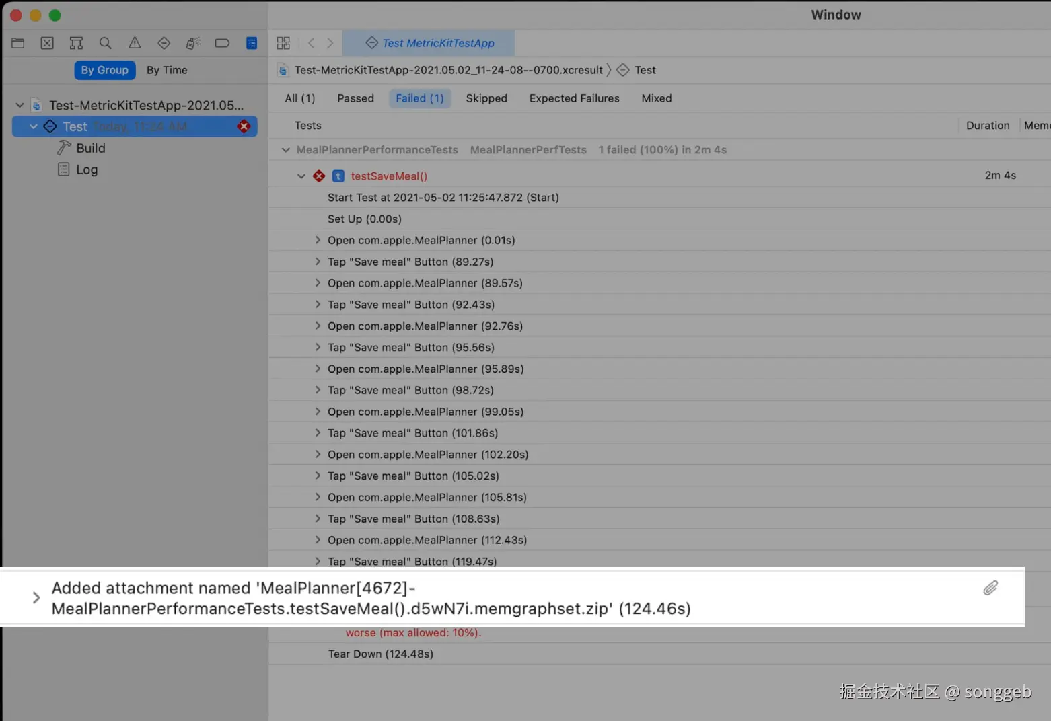1051x721 pixels.
Task: Expand Tap "Save meal" Button (89.27s)
Action: click(318, 262)
